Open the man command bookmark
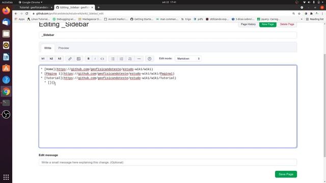The image size is (326, 183). 168,19
